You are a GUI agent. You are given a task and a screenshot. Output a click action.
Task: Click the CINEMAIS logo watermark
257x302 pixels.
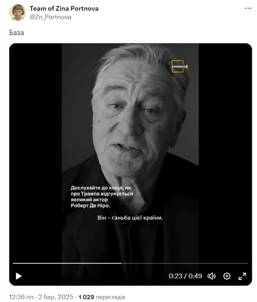click(180, 66)
